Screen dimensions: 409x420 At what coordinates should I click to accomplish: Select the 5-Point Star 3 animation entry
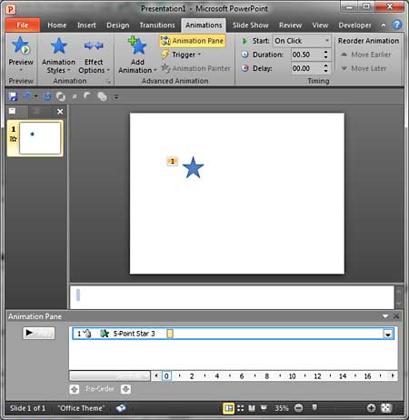click(233, 334)
